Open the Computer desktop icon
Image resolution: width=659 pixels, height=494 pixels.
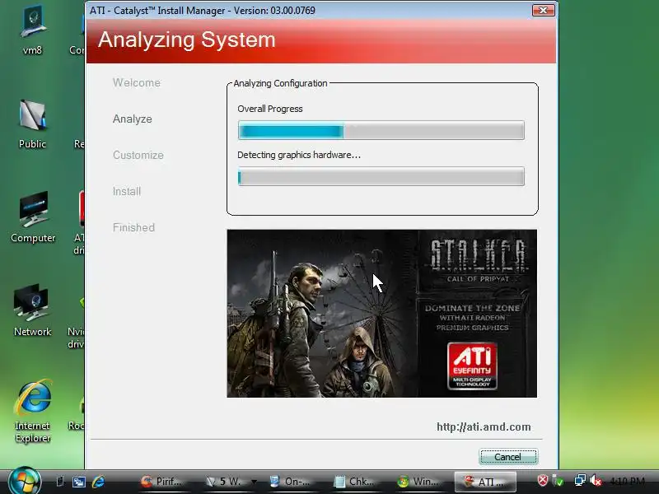click(33, 217)
